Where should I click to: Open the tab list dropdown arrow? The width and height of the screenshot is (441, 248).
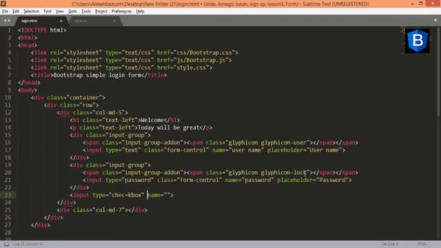pos(435,20)
